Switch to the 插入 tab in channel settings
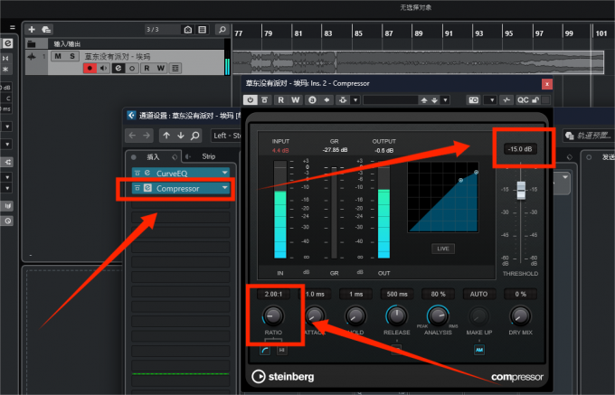The height and width of the screenshot is (395, 615). 153,156
